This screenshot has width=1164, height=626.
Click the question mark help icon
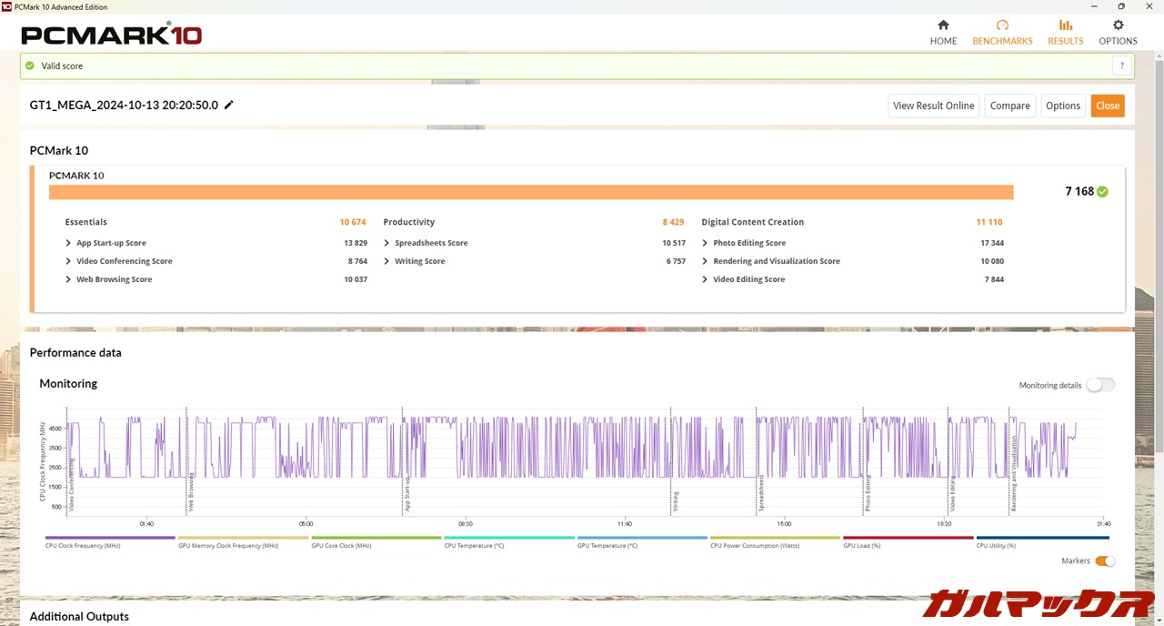tap(1122, 66)
